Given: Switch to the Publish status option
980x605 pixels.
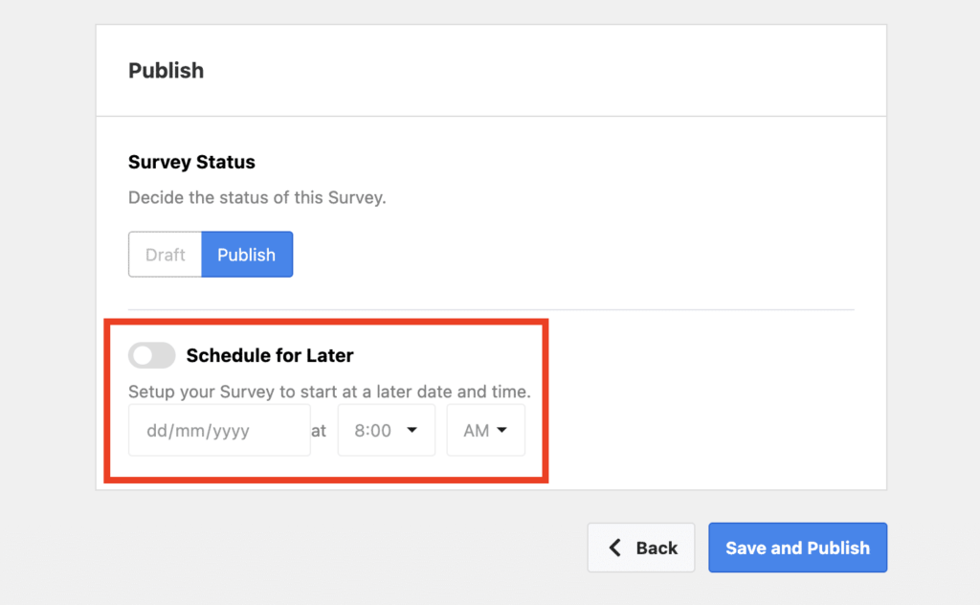Looking at the screenshot, I should [x=247, y=255].
